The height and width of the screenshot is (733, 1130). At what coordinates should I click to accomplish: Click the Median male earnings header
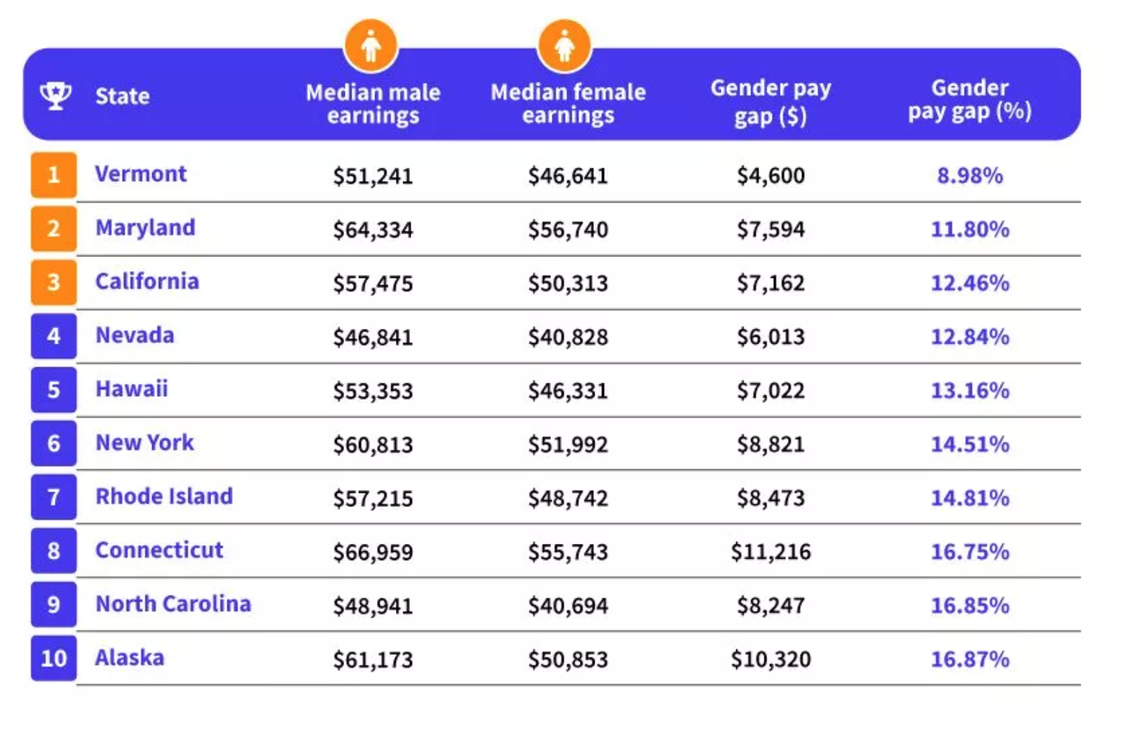coord(373,103)
